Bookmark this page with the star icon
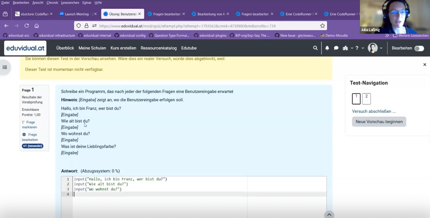430x218 pixels. point(322,26)
